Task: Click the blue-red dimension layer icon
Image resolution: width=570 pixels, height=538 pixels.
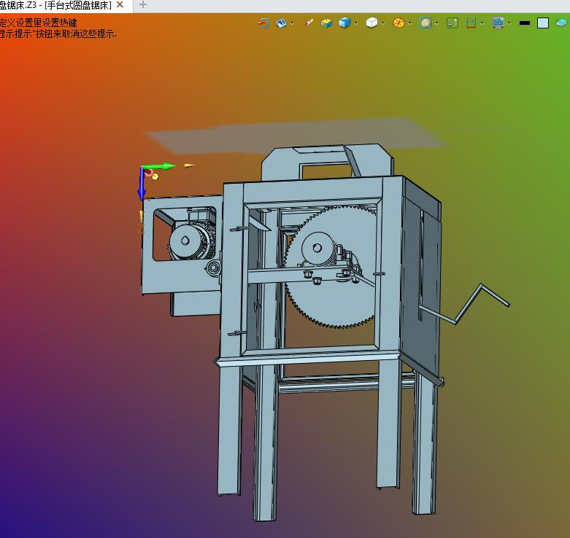Action: pyautogui.click(x=471, y=23)
